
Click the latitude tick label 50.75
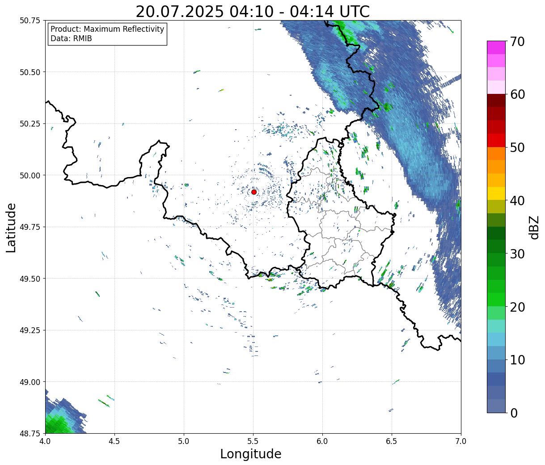tap(30, 21)
